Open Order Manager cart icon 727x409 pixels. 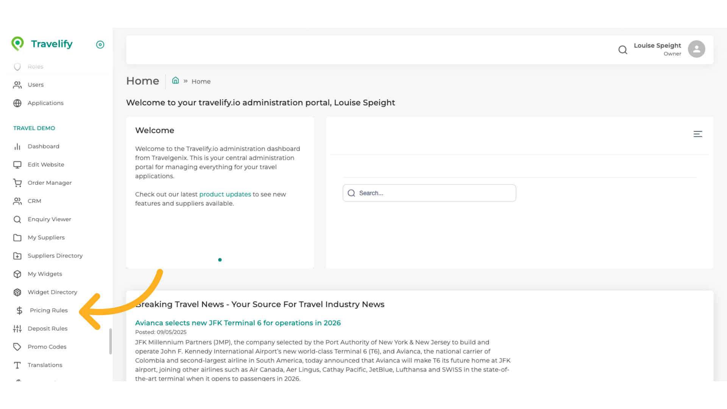17,183
